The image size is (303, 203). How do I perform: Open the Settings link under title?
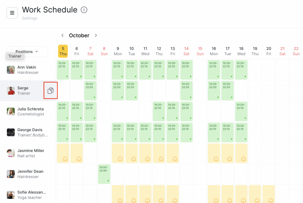pyautogui.click(x=30, y=18)
